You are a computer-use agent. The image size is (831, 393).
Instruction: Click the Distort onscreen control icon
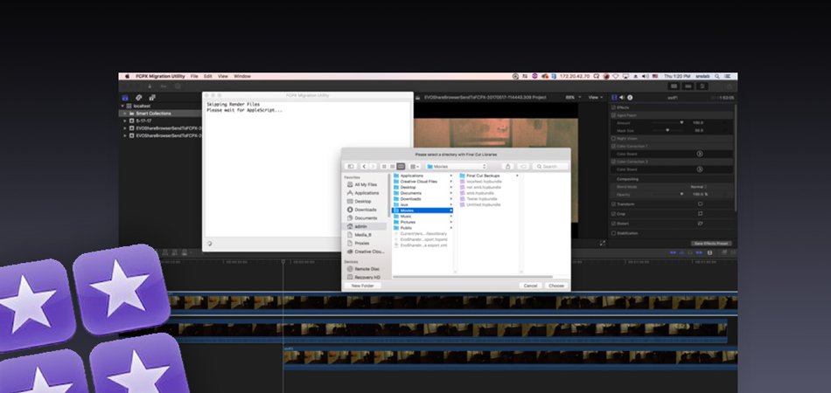coord(700,224)
